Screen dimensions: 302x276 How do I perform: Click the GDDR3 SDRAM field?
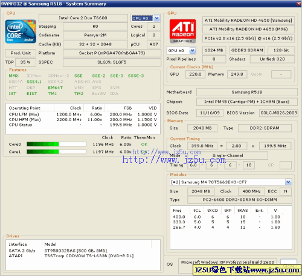click(x=247, y=50)
